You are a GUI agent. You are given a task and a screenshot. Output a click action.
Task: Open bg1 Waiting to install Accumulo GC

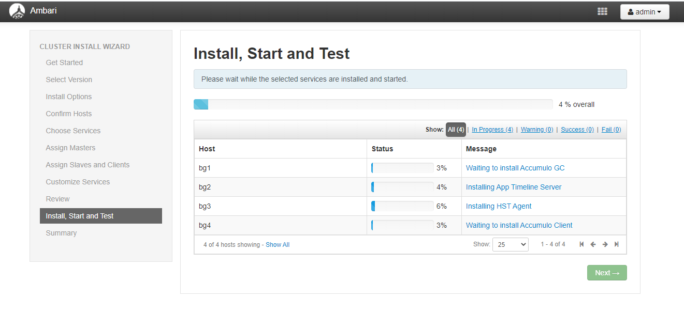515,168
